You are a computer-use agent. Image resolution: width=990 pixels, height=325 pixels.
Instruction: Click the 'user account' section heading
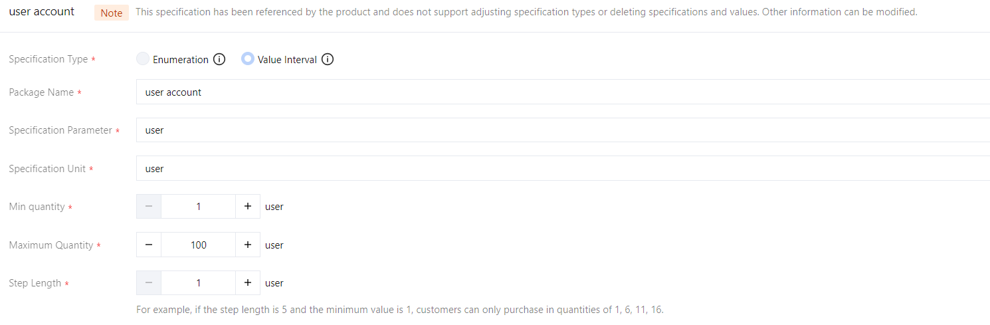click(x=41, y=12)
